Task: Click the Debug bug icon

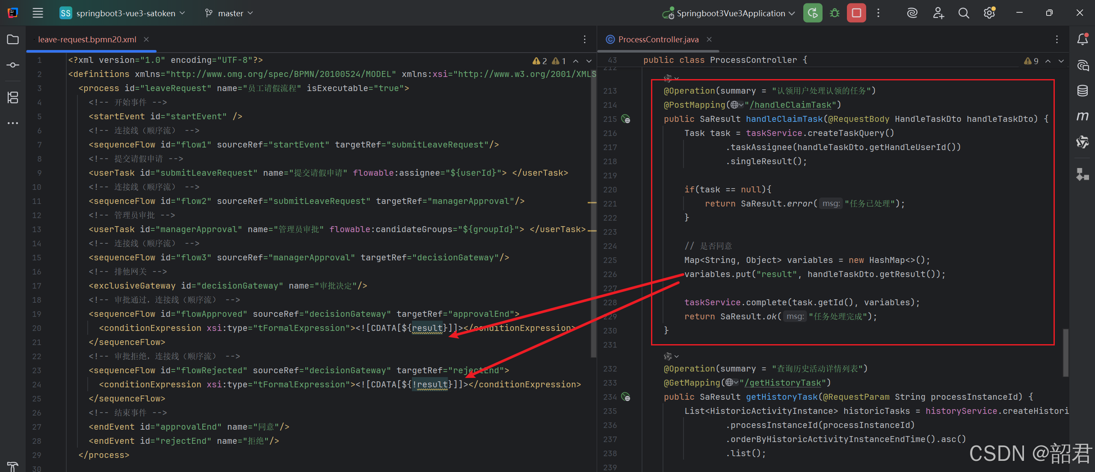Action: tap(834, 13)
